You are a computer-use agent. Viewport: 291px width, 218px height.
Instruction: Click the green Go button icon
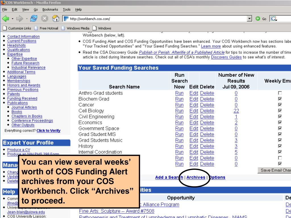(257, 19)
